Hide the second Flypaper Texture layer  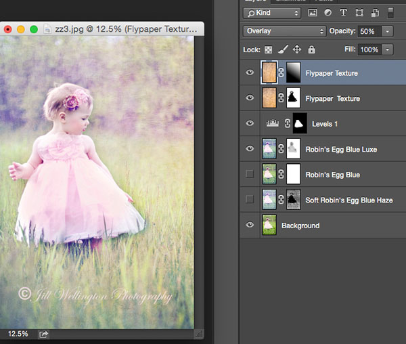pos(250,98)
